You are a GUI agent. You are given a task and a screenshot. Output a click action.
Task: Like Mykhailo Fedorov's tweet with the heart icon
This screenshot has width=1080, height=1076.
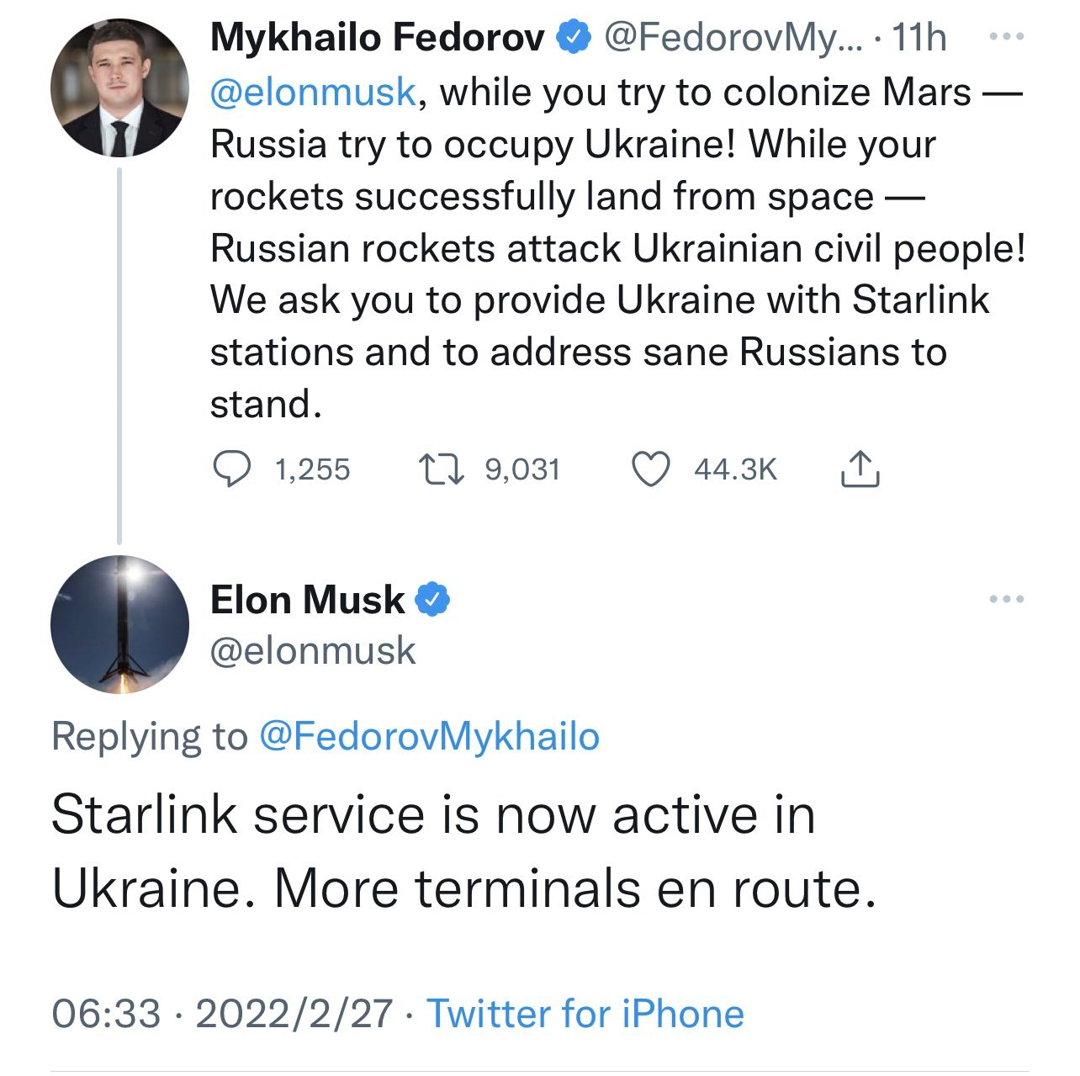650,469
